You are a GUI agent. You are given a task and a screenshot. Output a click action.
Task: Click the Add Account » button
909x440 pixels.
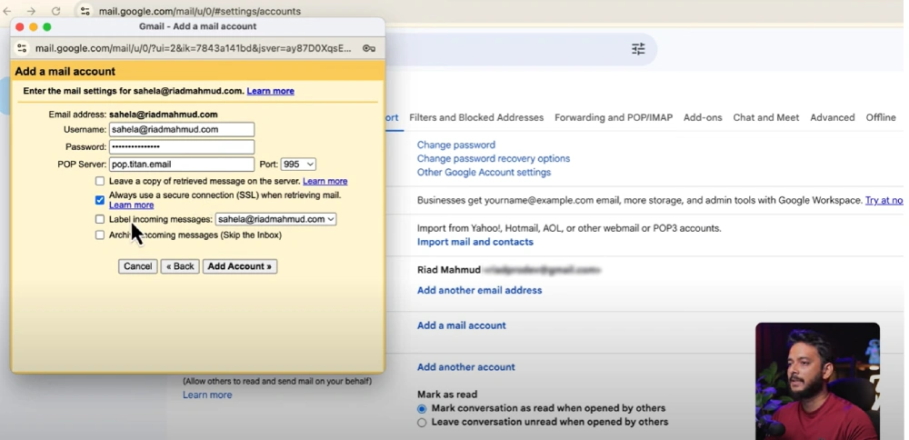(240, 266)
